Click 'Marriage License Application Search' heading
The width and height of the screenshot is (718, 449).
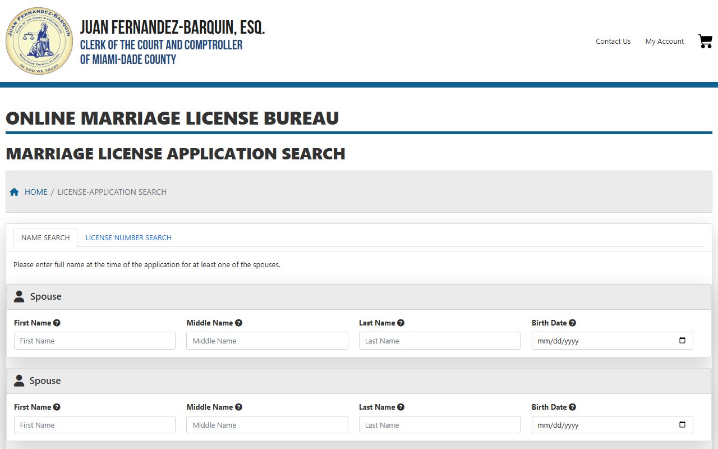click(176, 154)
